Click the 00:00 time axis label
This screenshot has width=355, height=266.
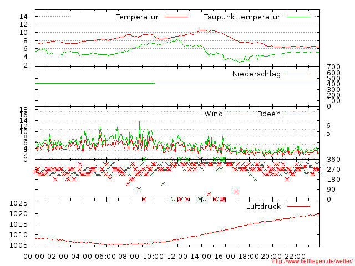[x=34, y=257]
